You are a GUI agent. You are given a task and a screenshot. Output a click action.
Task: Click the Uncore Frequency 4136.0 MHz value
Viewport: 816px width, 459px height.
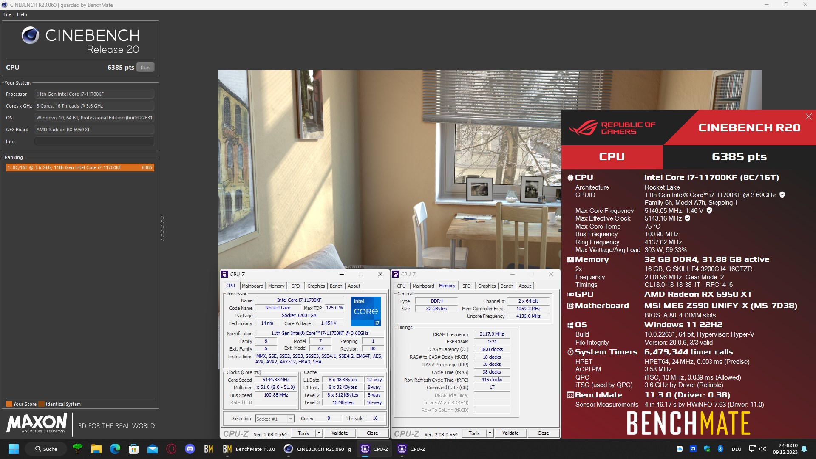click(x=528, y=316)
